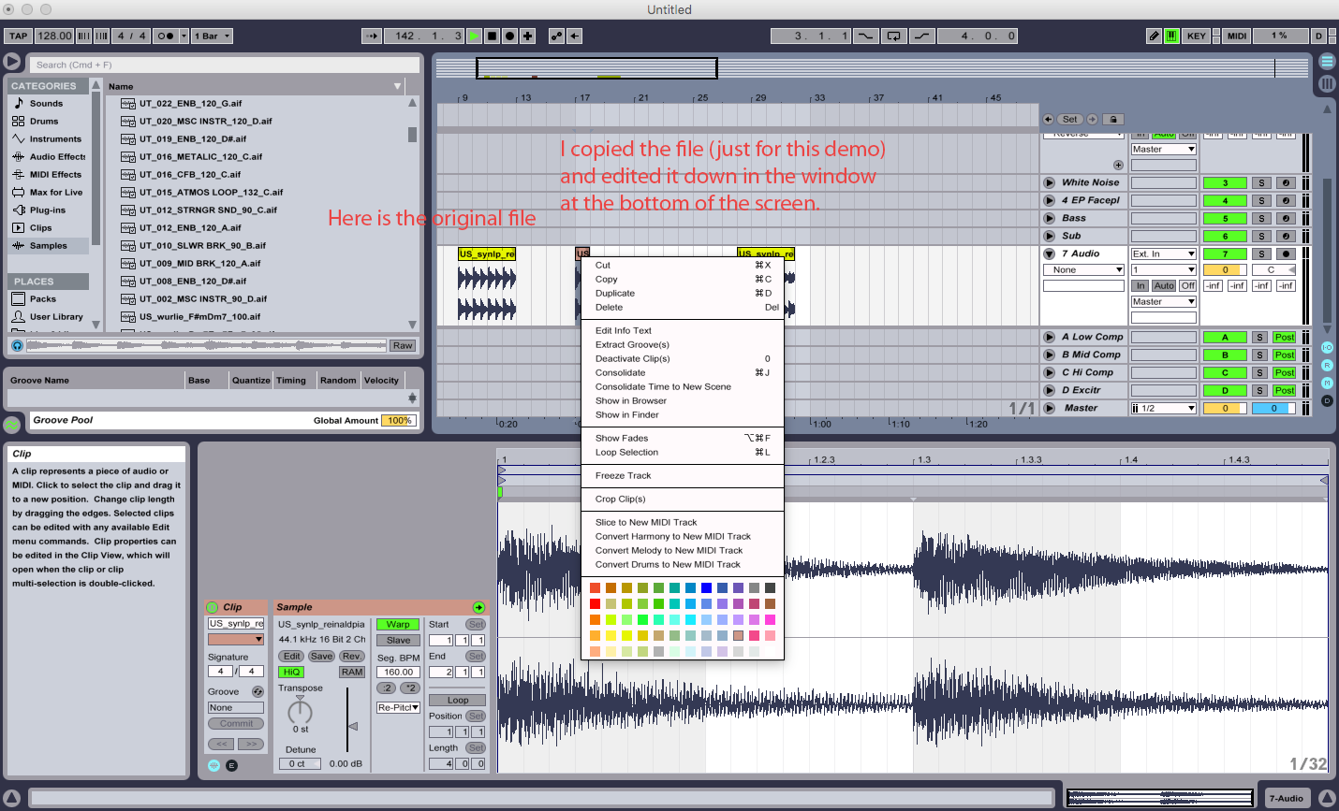The width and height of the screenshot is (1339, 811).
Task: Toggle the HiQ button
Action: tap(291, 672)
